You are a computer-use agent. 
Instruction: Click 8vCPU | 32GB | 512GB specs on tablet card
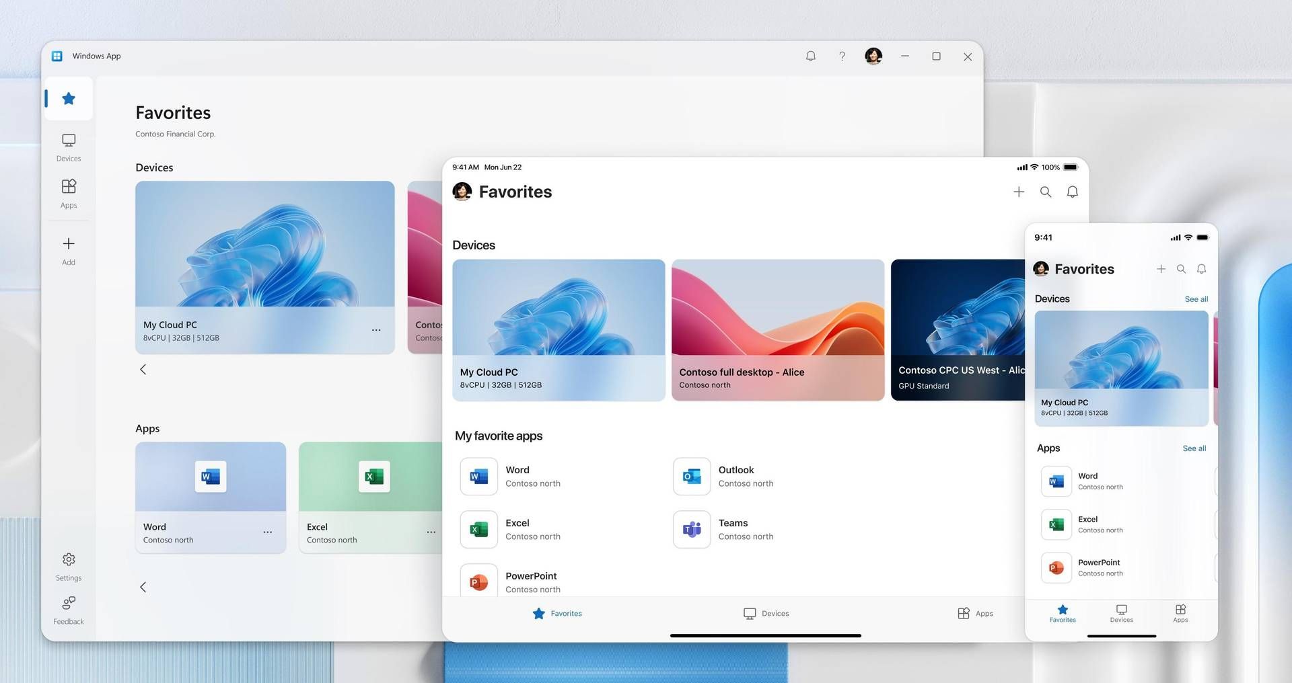tap(501, 385)
